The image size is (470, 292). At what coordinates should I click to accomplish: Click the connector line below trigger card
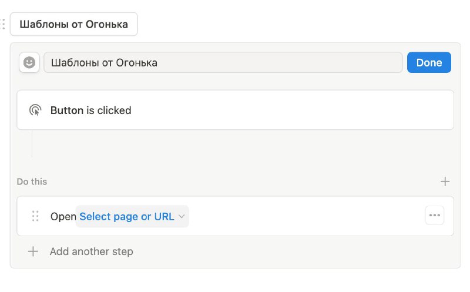(32, 143)
